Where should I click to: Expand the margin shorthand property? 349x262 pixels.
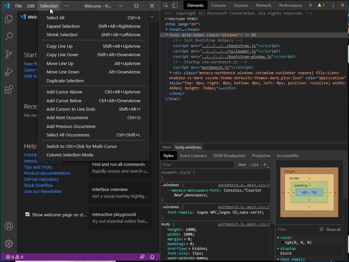(x=186, y=239)
